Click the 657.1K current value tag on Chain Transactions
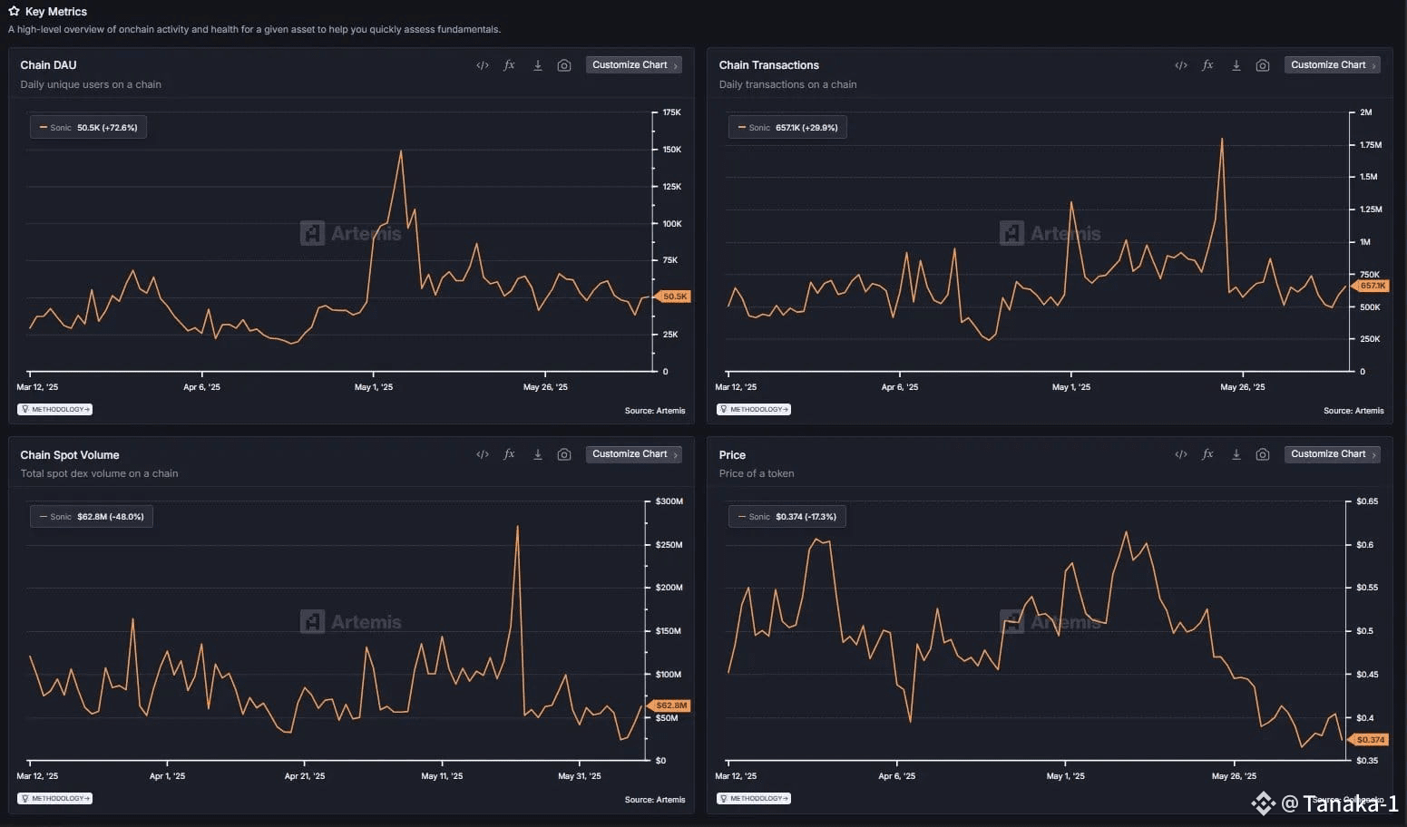Screen dimensions: 1407x827 click(1371, 286)
